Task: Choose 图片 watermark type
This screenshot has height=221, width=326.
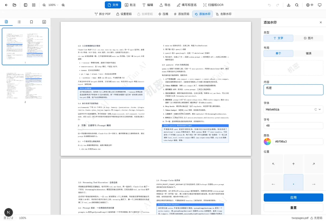Action: (308, 38)
